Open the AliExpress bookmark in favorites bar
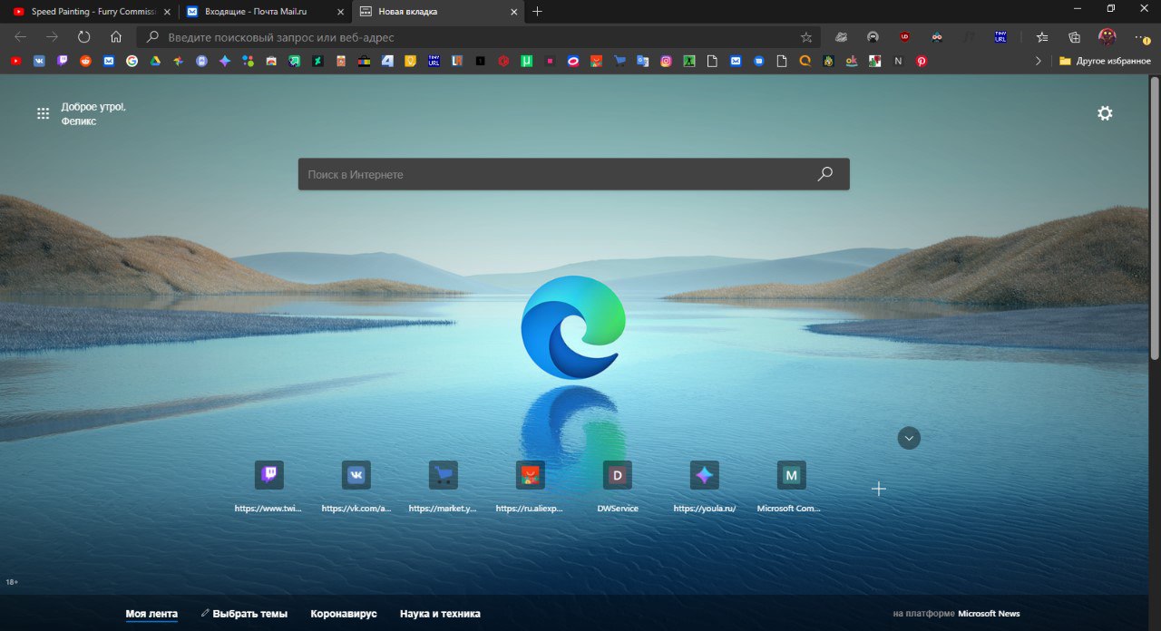 coord(596,62)
